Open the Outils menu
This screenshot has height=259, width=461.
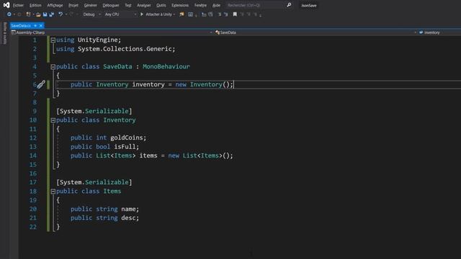click(161, 5)
